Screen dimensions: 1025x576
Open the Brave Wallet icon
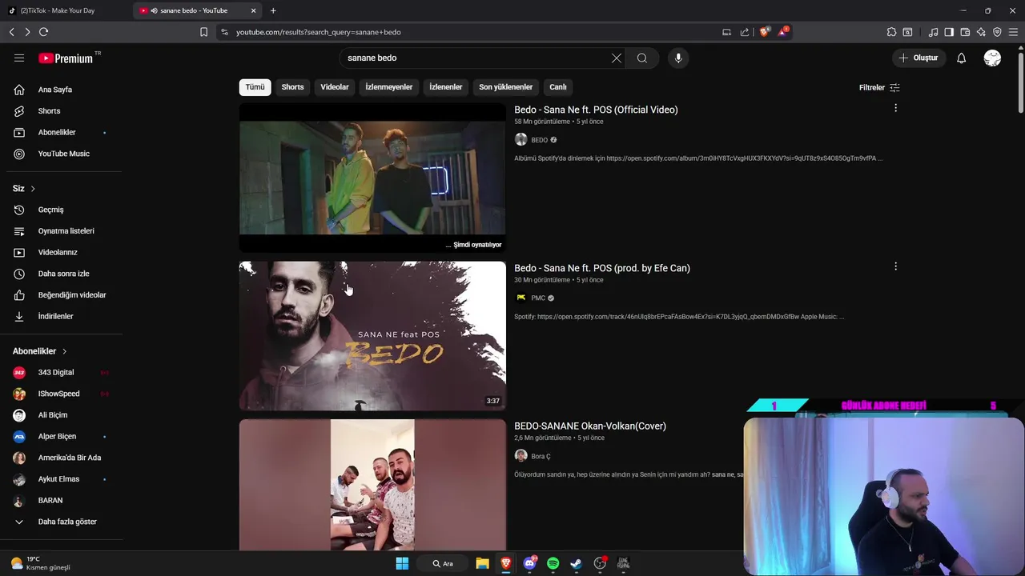[x=965, y=32]
